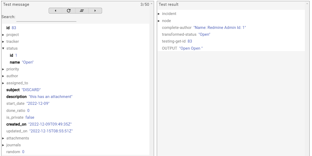The image size is (312, 156).
Task: Select the complete-author result row
Action: coord(204,28)
